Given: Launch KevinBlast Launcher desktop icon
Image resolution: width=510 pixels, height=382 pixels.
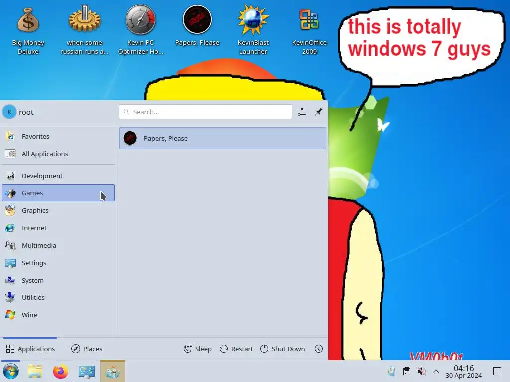Looking at the screenshot, I should pos(253,31).
